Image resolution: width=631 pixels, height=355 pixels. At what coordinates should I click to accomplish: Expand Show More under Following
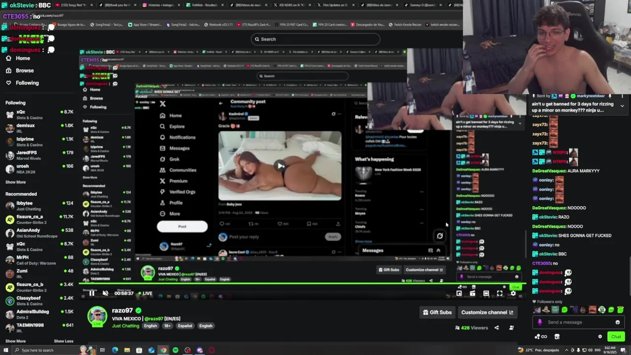tap(15, 182)
